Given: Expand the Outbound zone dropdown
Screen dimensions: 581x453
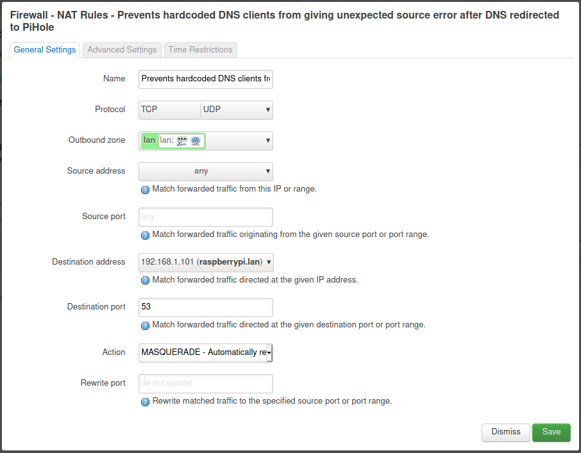Looking at the screenshot, I should pos(267,141).
